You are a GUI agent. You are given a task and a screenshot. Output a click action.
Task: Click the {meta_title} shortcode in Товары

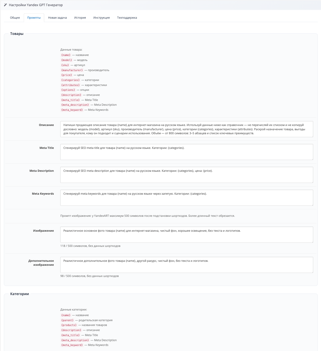pyautogui.click(x=70, y=100)
